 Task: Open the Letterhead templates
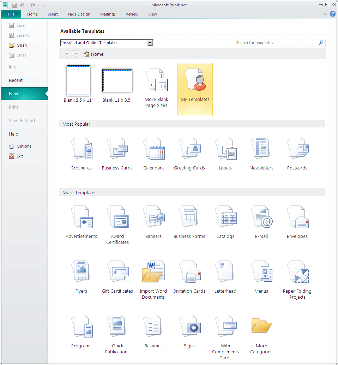click(x=225, y=277)
